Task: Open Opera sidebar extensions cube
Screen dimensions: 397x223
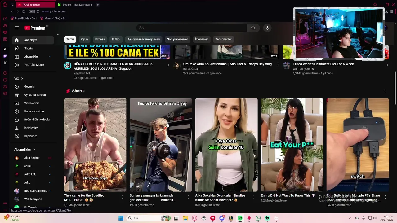Action: pyautogui.click(x=5, y=87)
